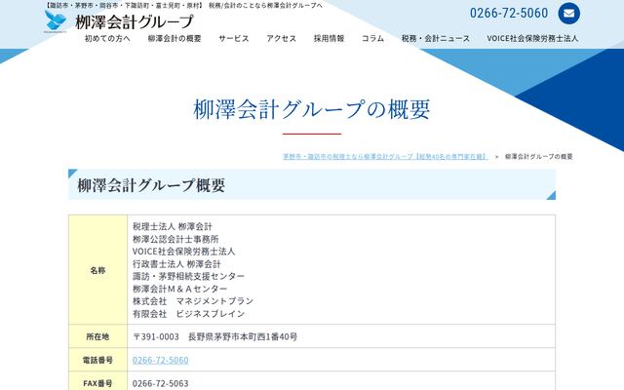The height and width of the screenshot is (390, 624).
Task: Open VOICE社会保険労務士法人 navigation link
Action: (532, 39)
